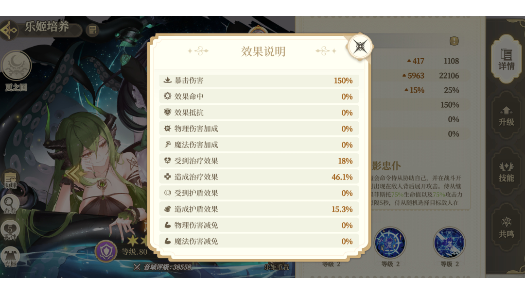The height and width of the screenshot is (294, 525).
Task: Open the 详情 details tab
Action: click(x=506, y=58)
